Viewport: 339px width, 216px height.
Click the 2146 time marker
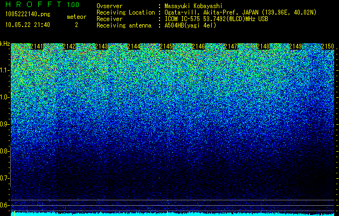click(x=198, y=46)
